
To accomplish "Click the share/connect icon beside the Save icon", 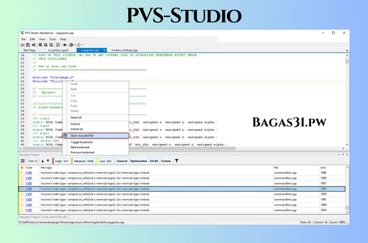I will [34, 45].
